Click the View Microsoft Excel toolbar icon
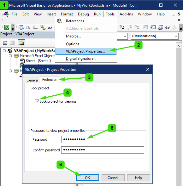 click(x=7, y=27)
